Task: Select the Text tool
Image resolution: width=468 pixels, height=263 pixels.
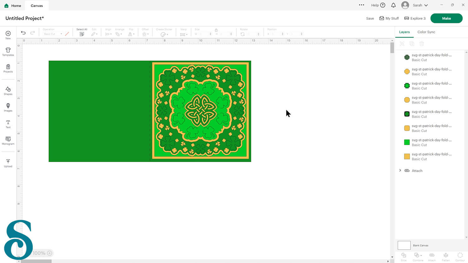Action: coord(8,124)
